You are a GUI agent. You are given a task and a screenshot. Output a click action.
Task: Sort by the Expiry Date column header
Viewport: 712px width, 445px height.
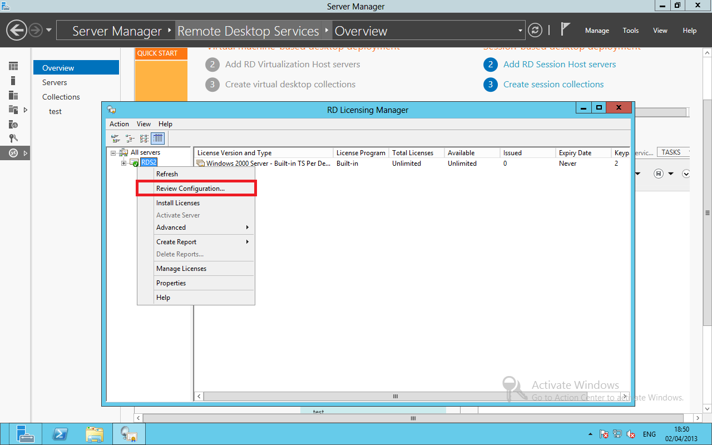(x=583, y=153)
